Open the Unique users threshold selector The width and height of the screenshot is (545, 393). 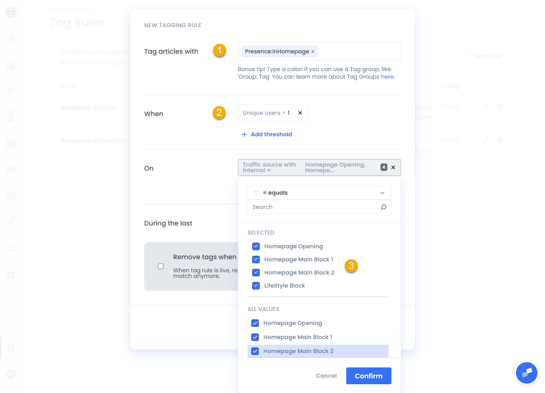click(266, 113)
